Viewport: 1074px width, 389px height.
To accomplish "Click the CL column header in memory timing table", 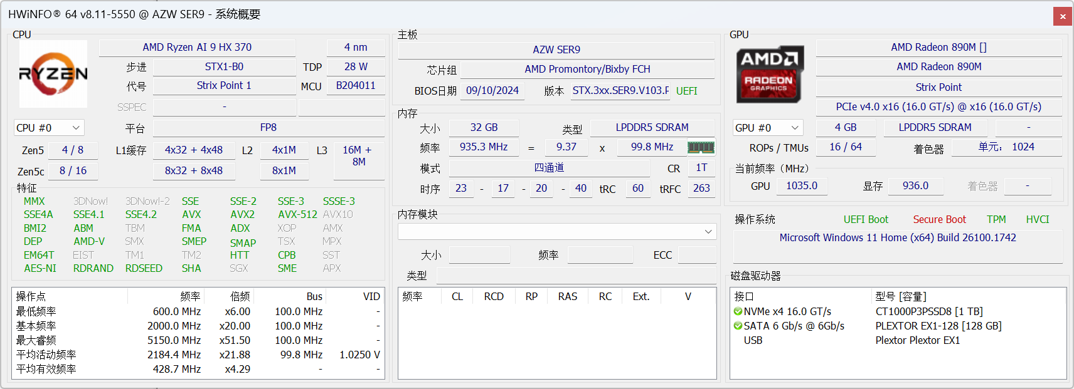I will click(x=457, y=296).
